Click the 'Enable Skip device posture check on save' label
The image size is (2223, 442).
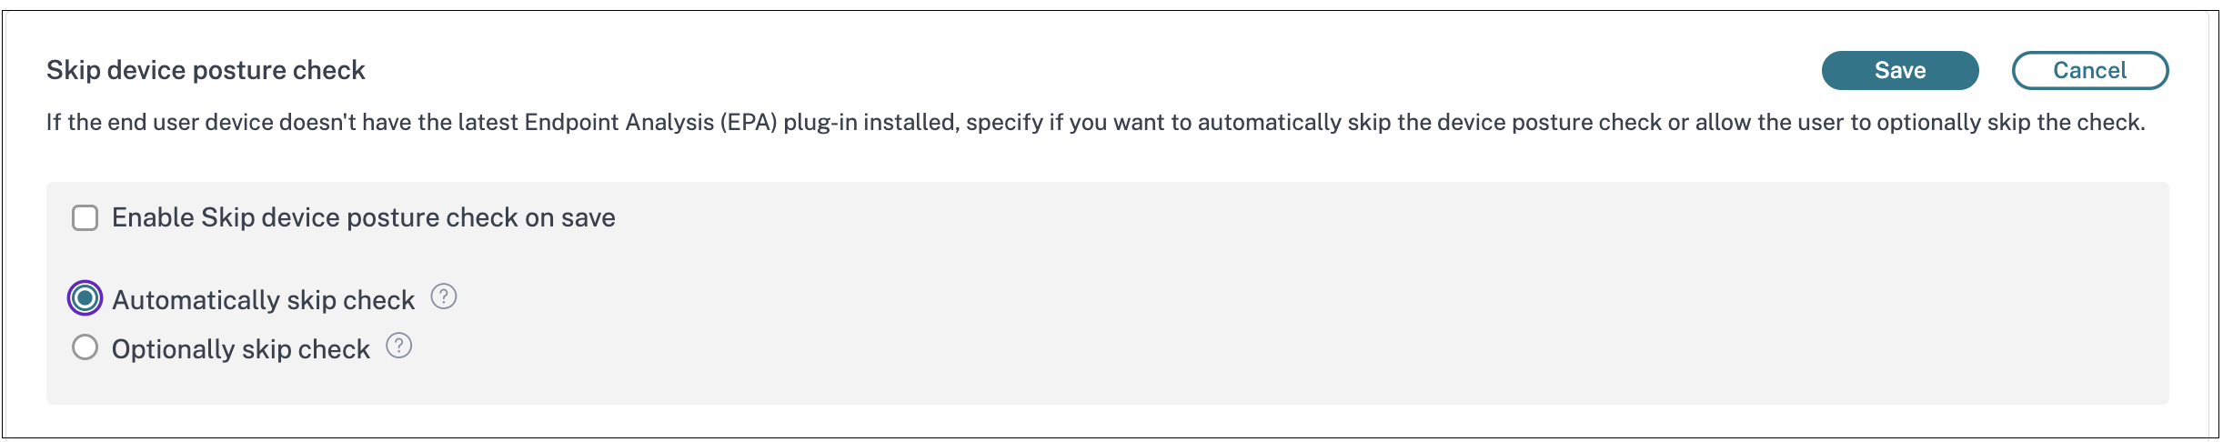tap(363, 218)
